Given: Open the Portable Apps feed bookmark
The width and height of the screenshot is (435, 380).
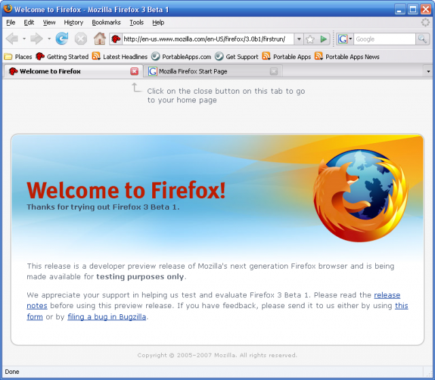Looking at the screenshot, I should 287,57.
